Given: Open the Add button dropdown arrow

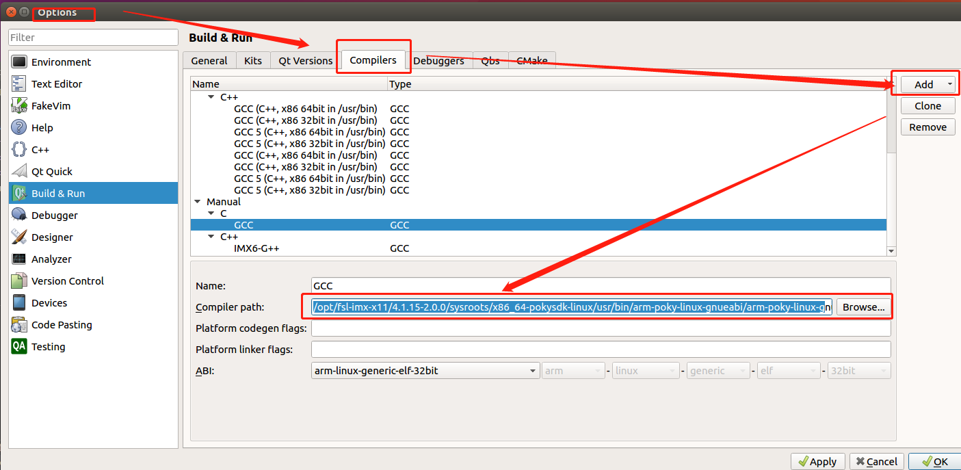Looking at the screenshot, I should (x=951, y=83).
